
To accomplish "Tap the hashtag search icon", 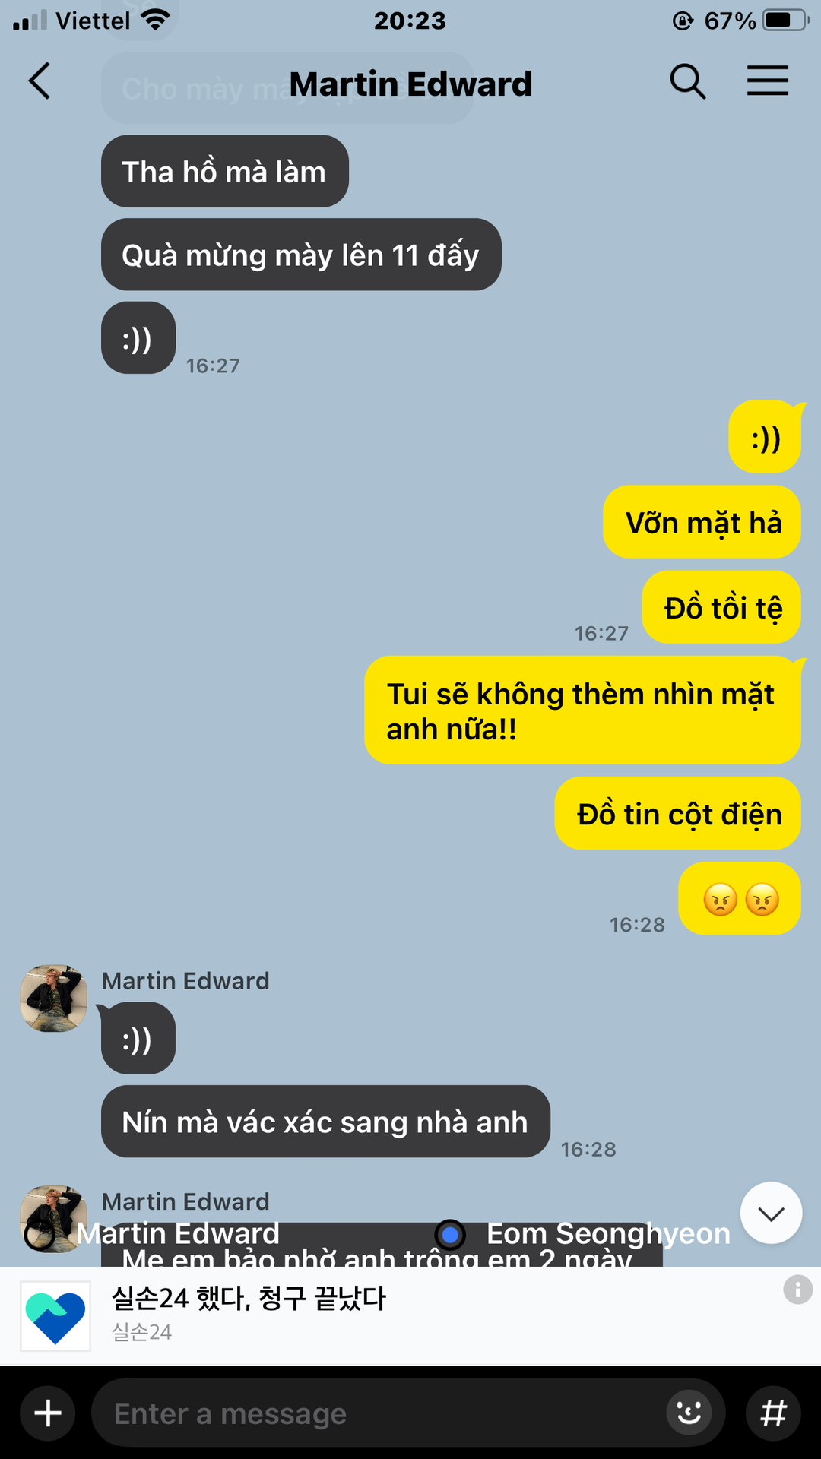I will point(774,1413).
